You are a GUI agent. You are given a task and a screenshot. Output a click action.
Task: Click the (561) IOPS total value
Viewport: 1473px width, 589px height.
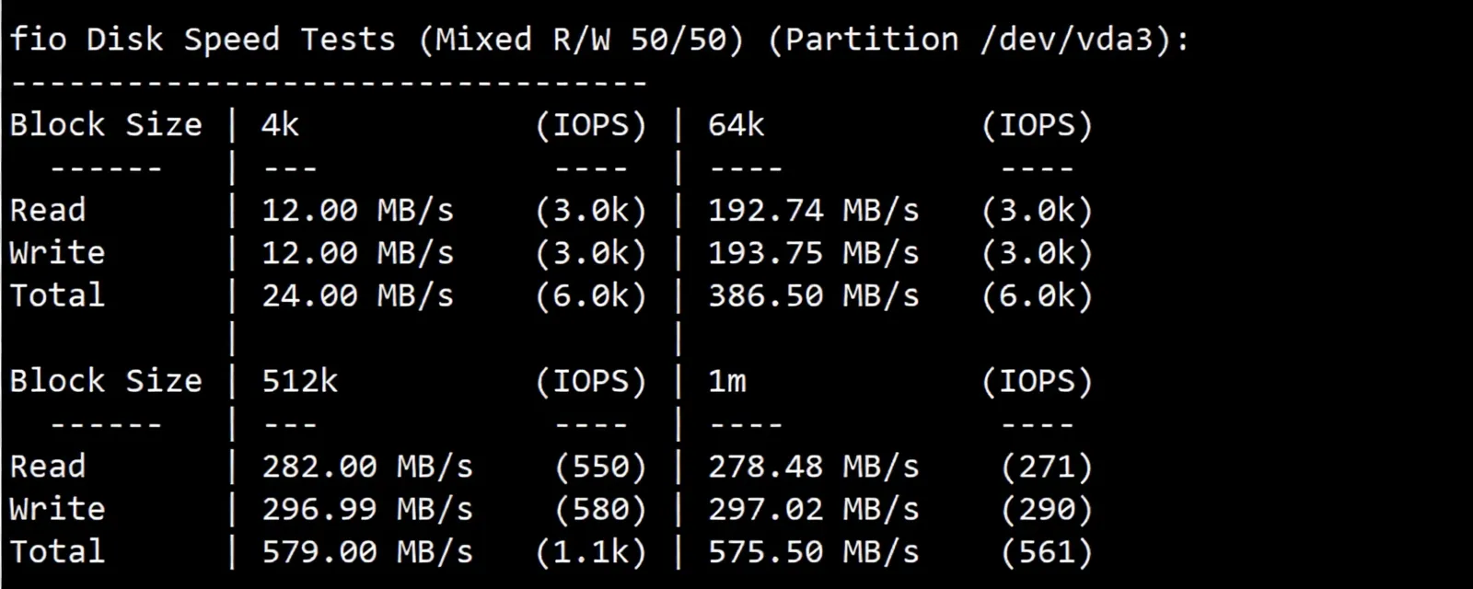click(x=1047, y=551)
